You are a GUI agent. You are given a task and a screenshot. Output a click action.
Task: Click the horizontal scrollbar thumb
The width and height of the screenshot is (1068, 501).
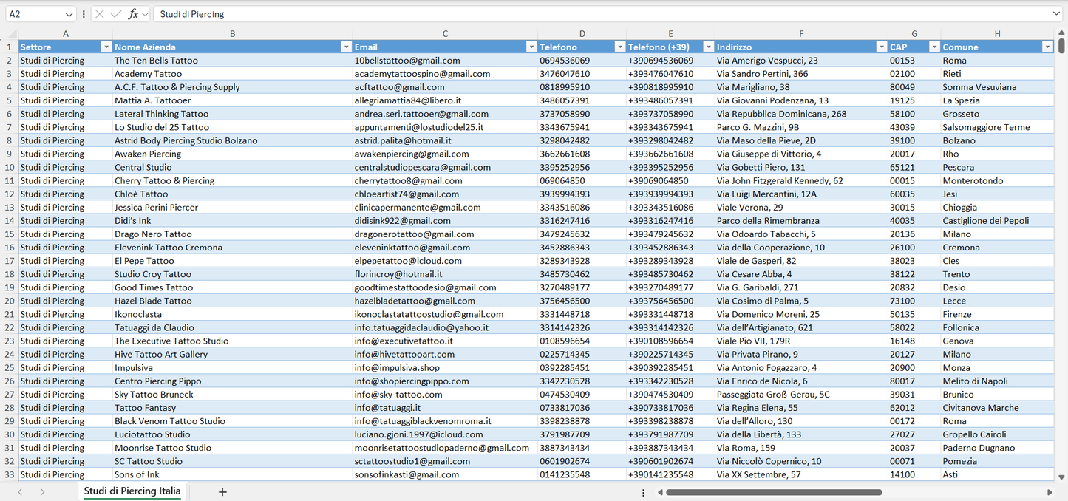pyautogui.click(x=774, y=492)
